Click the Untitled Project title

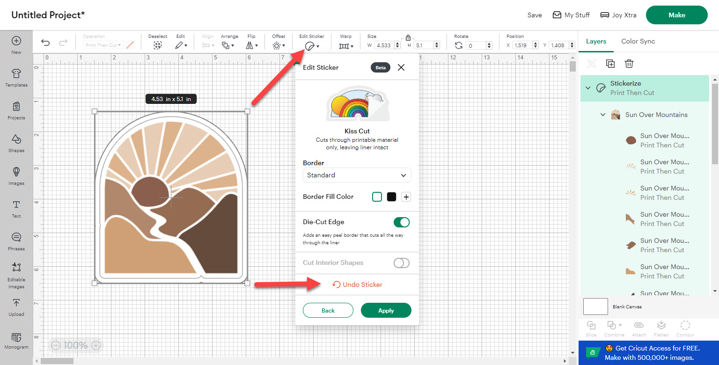pos(48,15)
